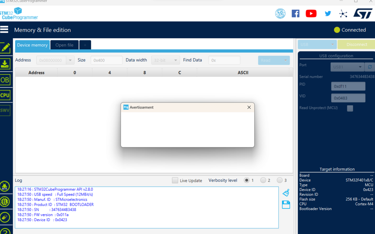Expand the Read button dropdown arrow
The height and width of the screenshot is (234, 375).
pos(286,60)
